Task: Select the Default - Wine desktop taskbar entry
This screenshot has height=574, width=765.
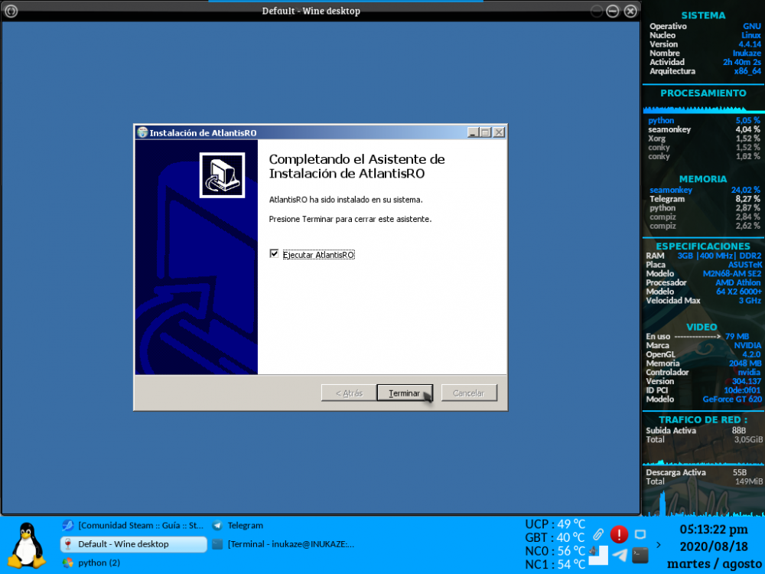Action: click(x=133, y=544)
